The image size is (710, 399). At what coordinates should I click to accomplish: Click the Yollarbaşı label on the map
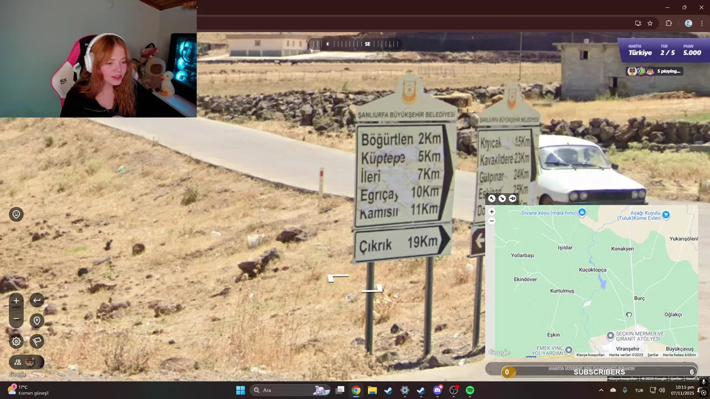(x=522, y=255)
